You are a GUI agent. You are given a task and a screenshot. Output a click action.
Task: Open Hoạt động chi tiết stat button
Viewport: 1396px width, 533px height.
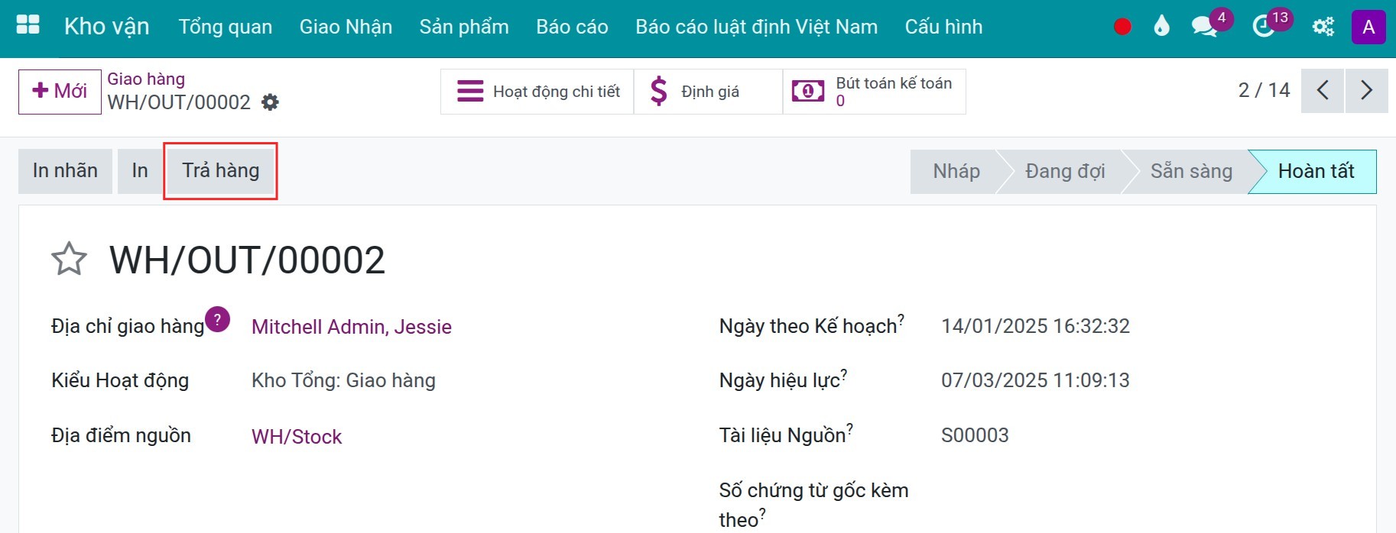pos(537,92)
